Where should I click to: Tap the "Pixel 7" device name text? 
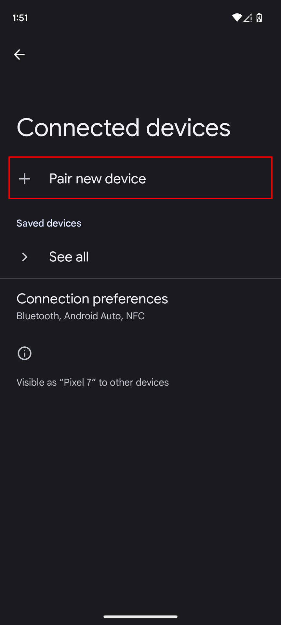point(78,382)
